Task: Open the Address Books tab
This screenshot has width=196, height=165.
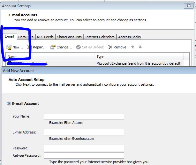Action: pos(129,37)
